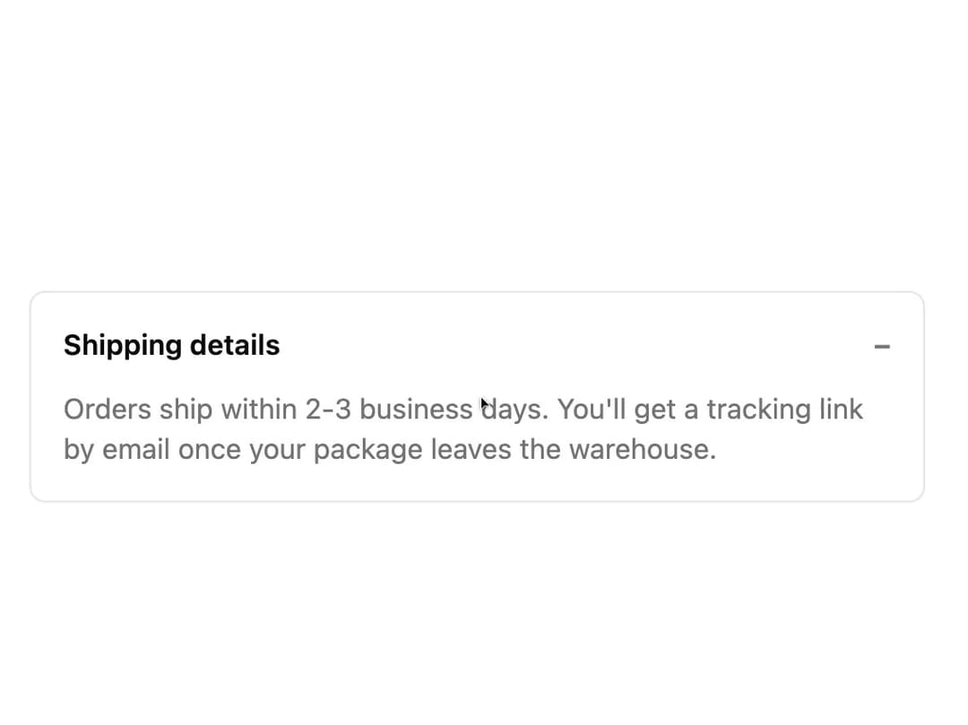Select the word 'Orders' in the description

click(x=108, y=409)
